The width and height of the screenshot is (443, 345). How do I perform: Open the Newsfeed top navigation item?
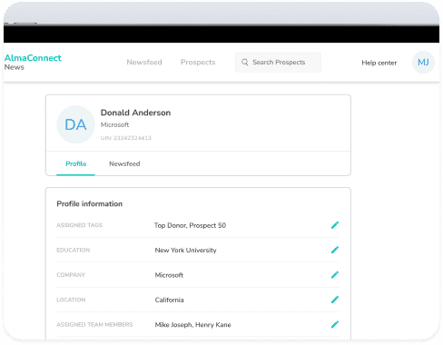point(144,62)
